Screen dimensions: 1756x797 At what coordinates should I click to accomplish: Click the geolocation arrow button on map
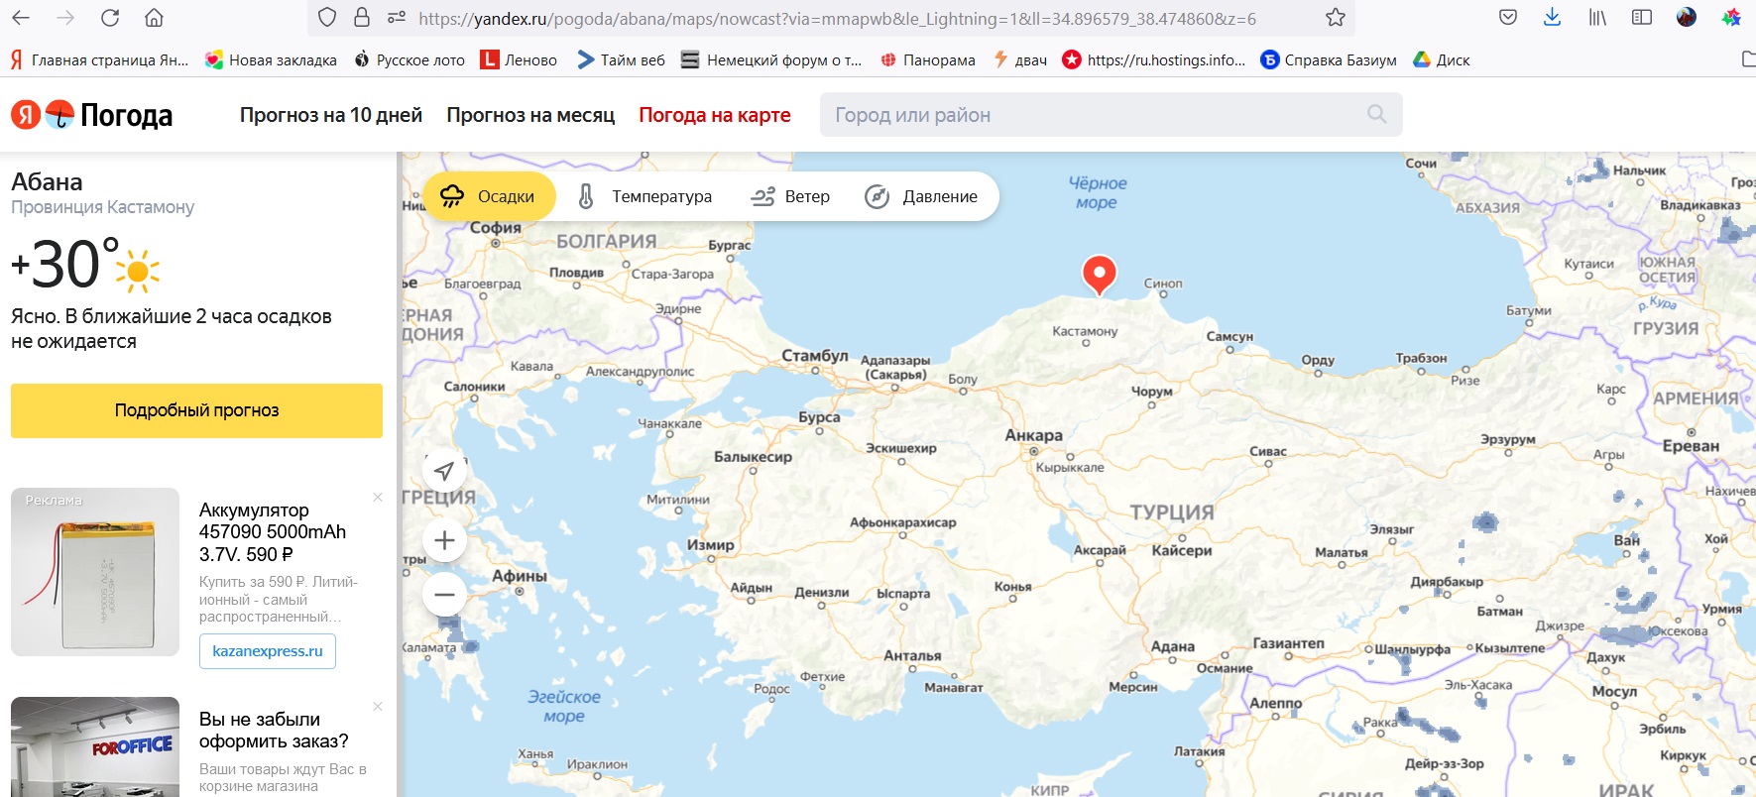point(444,471)
